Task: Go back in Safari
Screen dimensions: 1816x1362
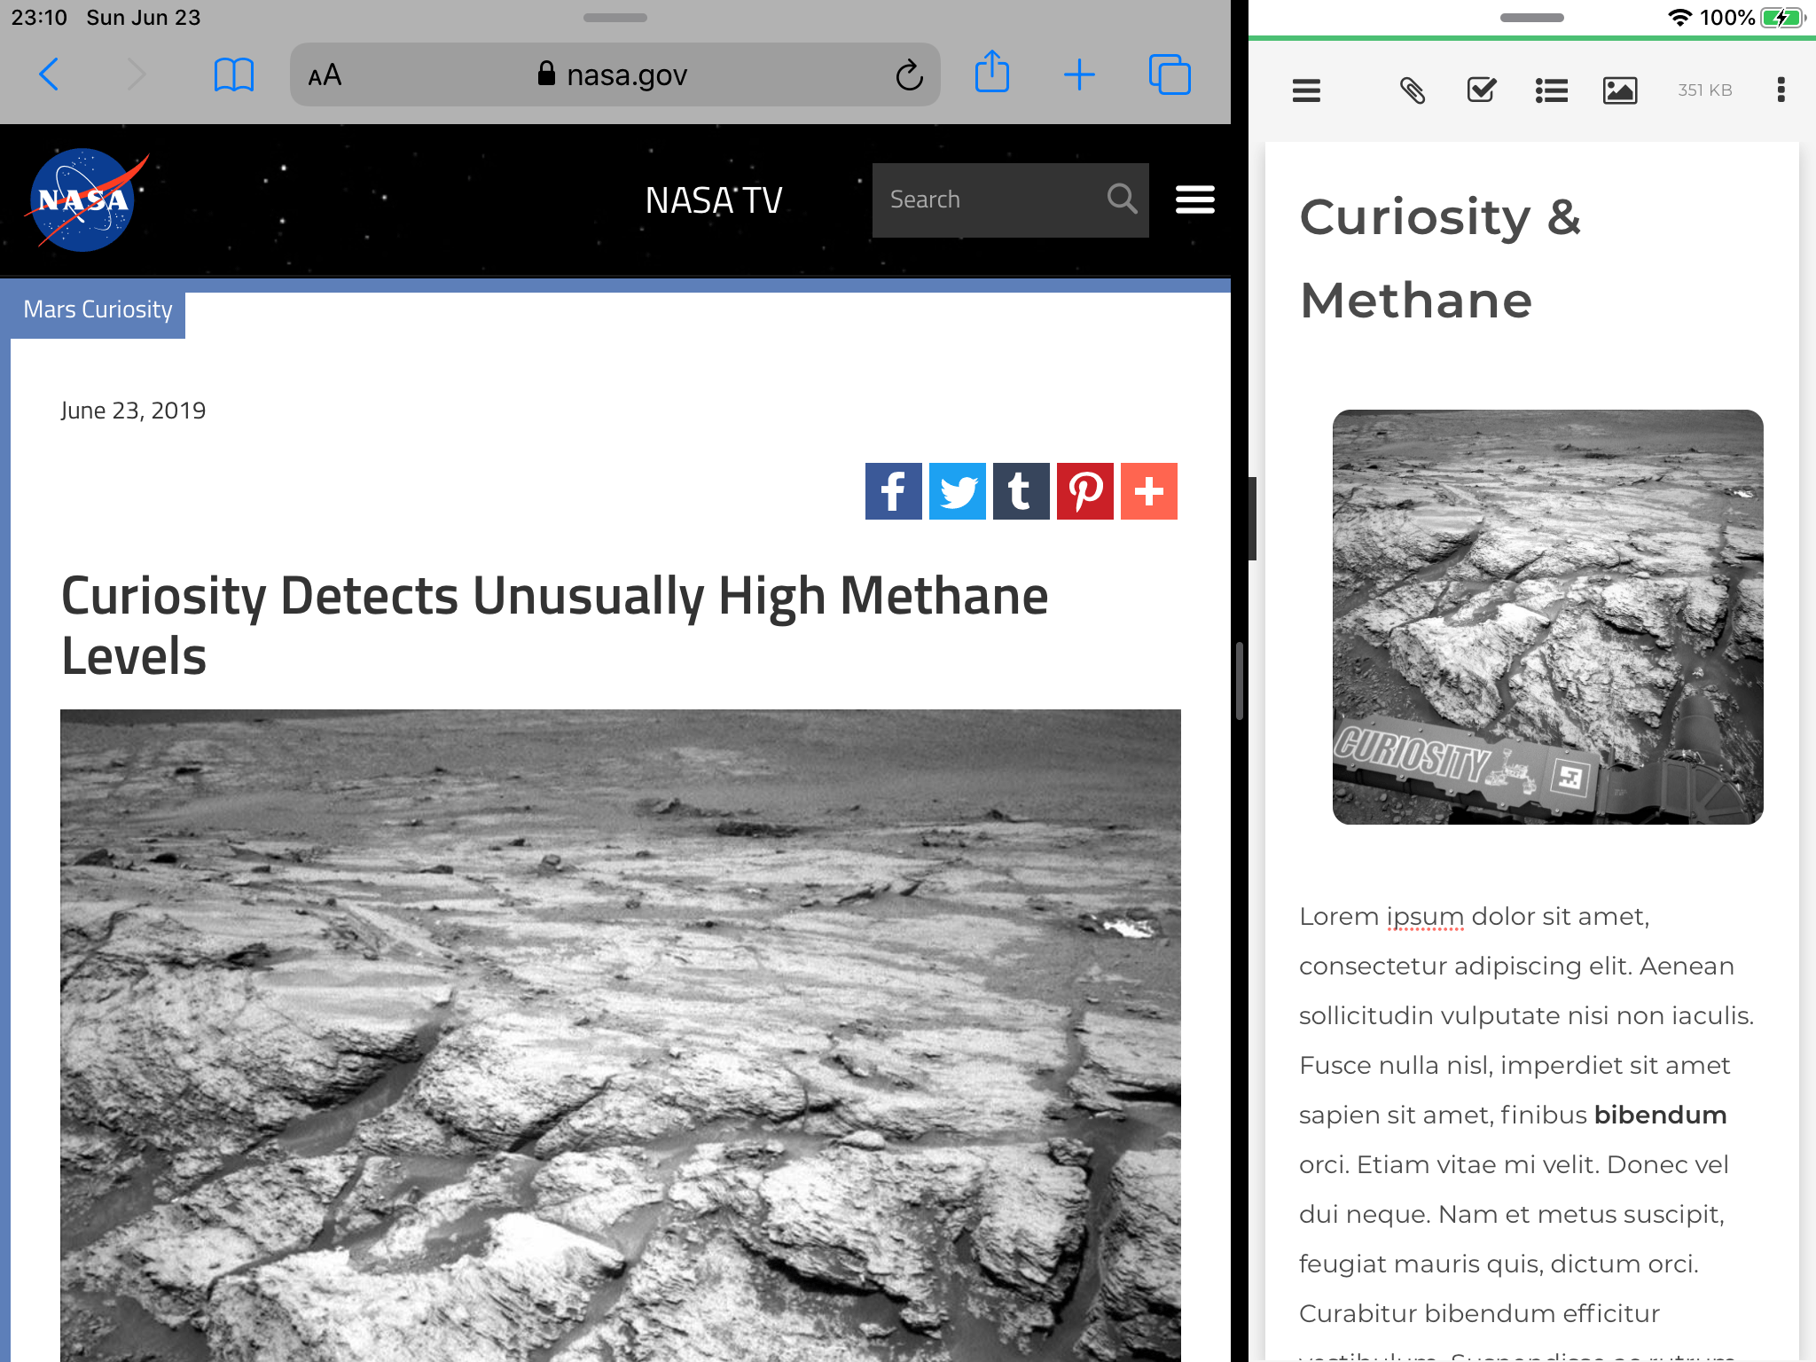Action: pyautogui.click(x=50, y=74)
